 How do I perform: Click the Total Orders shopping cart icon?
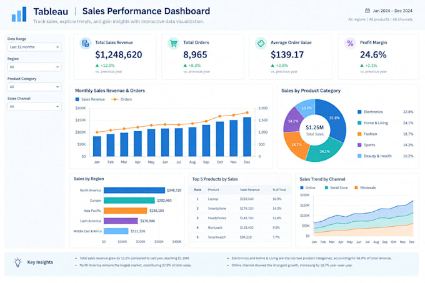coord(174,43)
